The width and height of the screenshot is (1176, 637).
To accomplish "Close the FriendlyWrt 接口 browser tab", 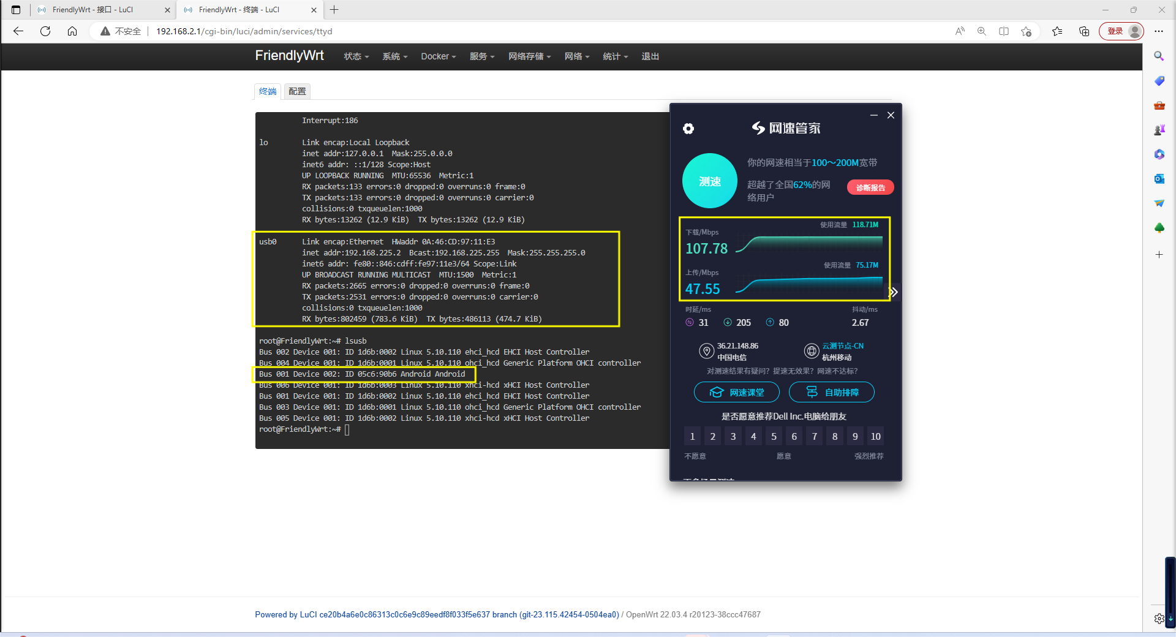I will pos(167,10).
